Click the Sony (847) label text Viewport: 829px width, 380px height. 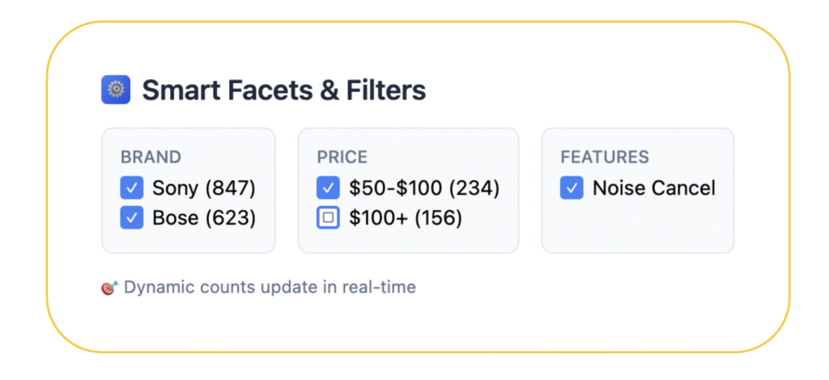pos(204,188)
